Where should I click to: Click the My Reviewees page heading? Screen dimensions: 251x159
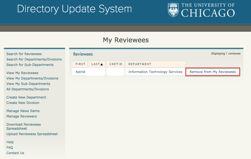126,40
